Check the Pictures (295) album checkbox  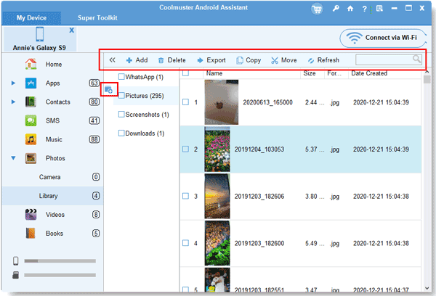pos(121,96)
